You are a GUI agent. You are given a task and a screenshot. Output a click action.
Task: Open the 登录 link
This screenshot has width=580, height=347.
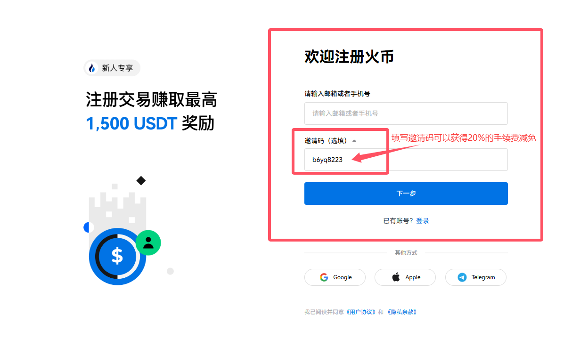pyautogui.click(x=423, y=221)
